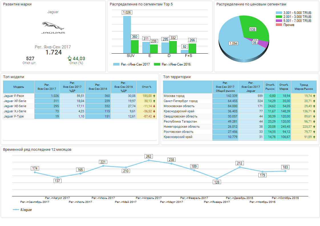Image resolution: width=320 pixels, height=226 pixels.
Task: Click the Jaguar leaping cat logo
Action: [53, 26]
